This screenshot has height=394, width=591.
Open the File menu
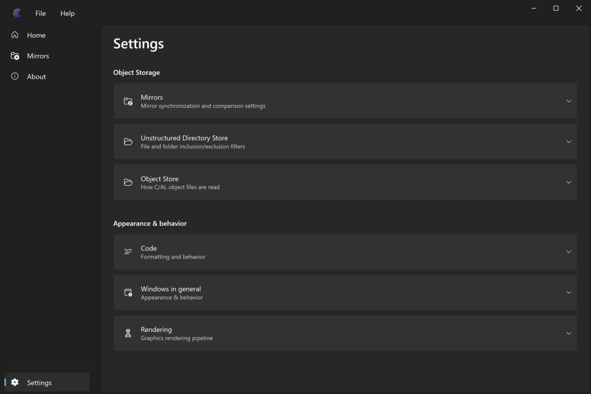41,13
